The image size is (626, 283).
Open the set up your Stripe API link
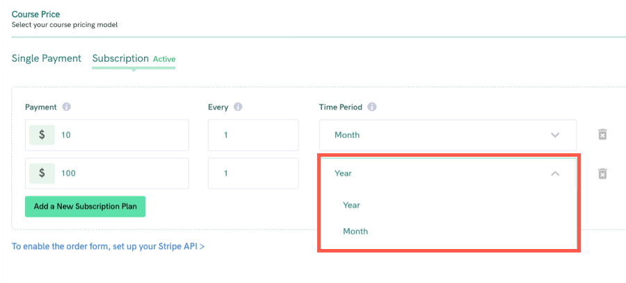[x=109, y=246]
